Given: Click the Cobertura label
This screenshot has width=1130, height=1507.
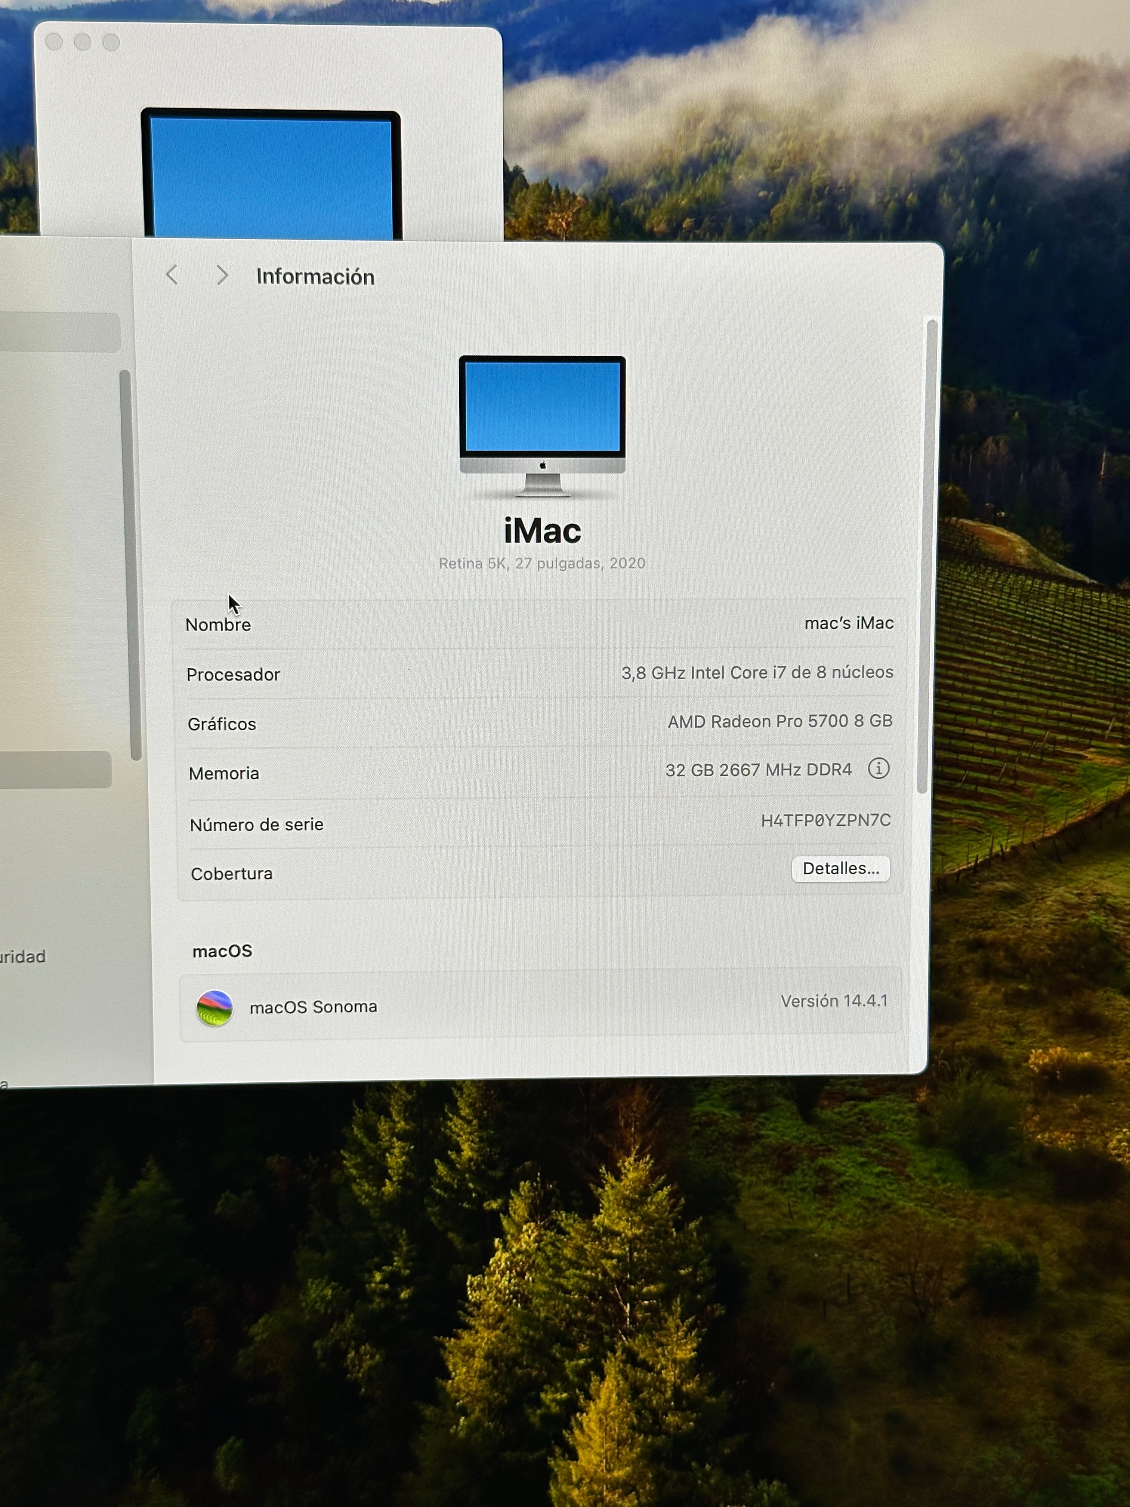Looking at the screenshot, I should point(232,874).
